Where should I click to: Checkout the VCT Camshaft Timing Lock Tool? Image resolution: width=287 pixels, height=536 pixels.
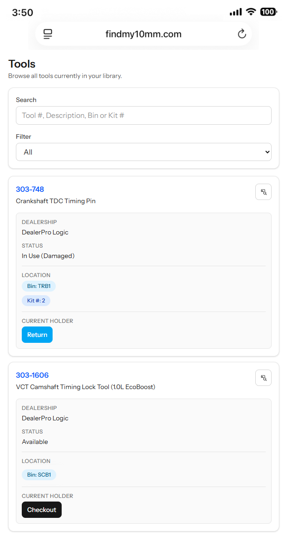[x=42, y=510]
